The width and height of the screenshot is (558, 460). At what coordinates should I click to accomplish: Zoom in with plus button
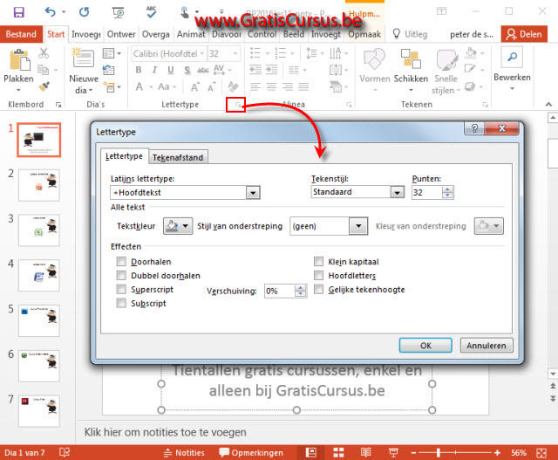497,452
